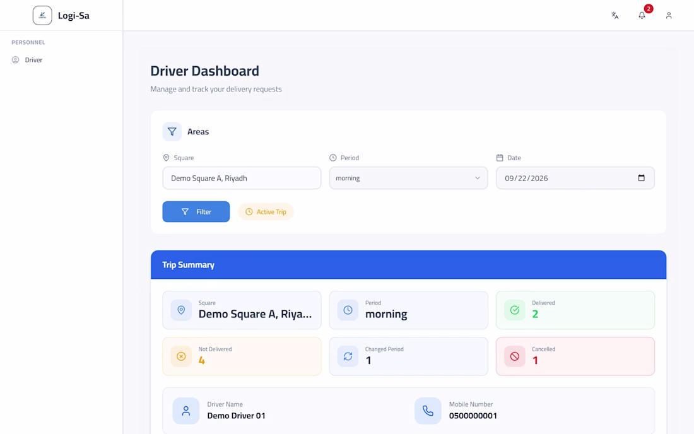Click the clock icon in Trip Summary Period card

(x=348, y=310)
